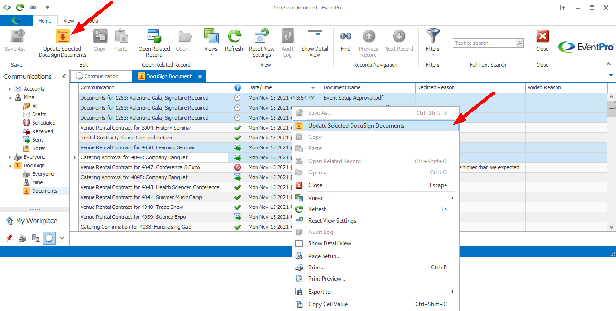Click Show Detail View ribbon button

coord(315,43)
